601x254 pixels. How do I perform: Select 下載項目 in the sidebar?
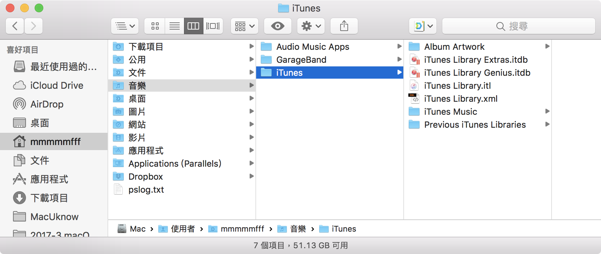click(x=54, y=198)
